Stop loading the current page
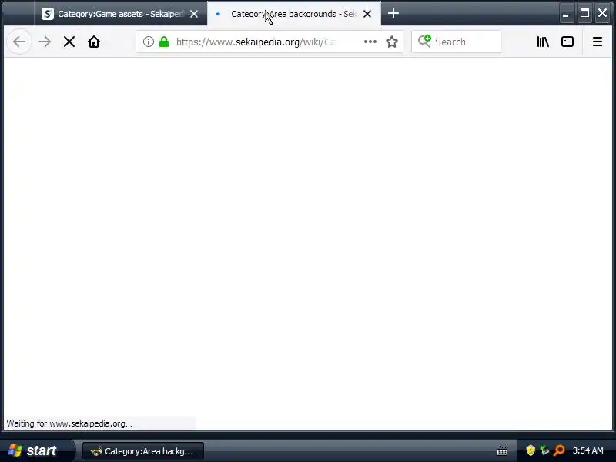The width and height of the screenshot is (616, 462). tap(69, 42)
